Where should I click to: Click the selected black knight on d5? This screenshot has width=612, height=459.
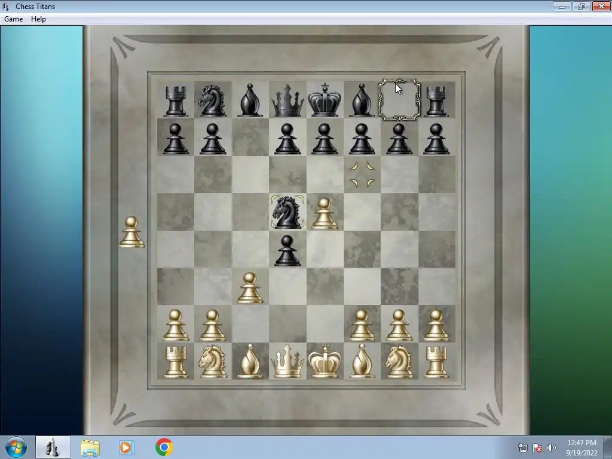(x=287, y=212)
